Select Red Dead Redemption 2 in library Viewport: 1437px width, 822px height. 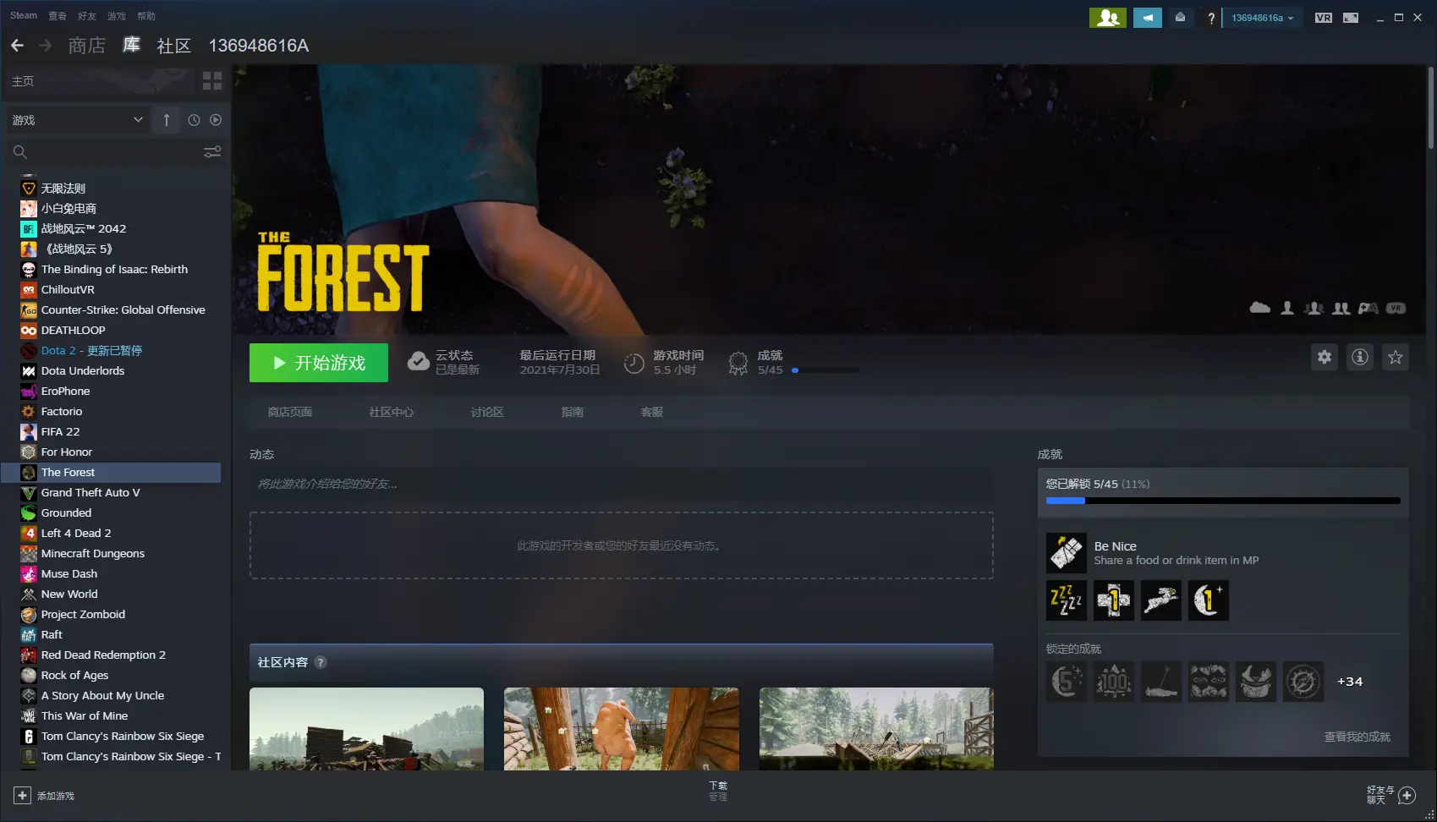point(111,655)
